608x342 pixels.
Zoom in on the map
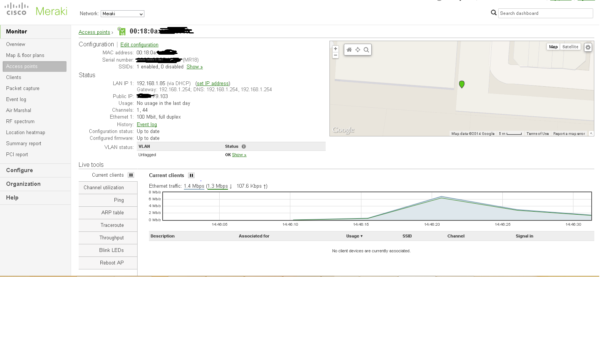pyautogui.click(x=336, y=49)
